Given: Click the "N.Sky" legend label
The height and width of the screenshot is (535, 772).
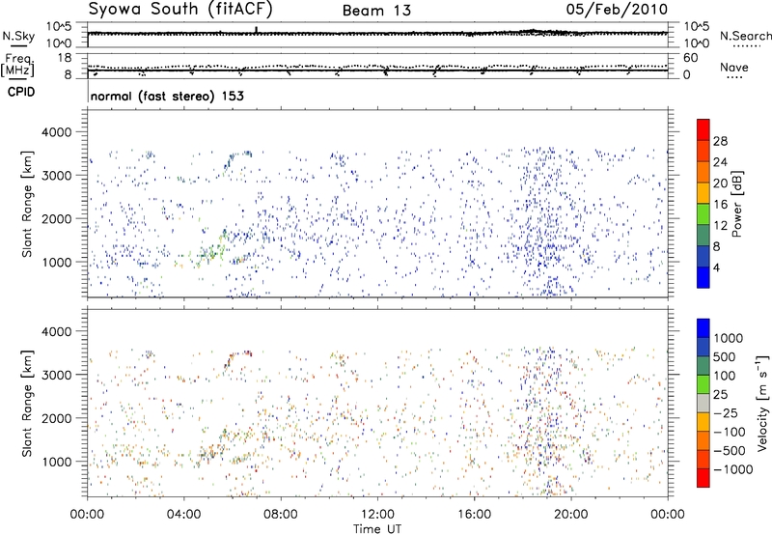Looking at the screenshot, I should coord(18,36).
